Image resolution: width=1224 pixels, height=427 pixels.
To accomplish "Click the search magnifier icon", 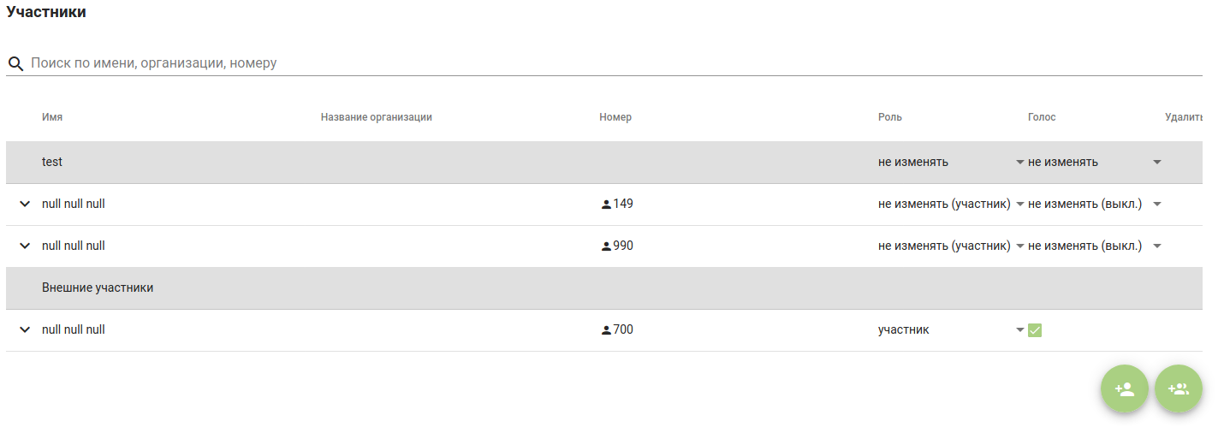I will pos(15,63).
